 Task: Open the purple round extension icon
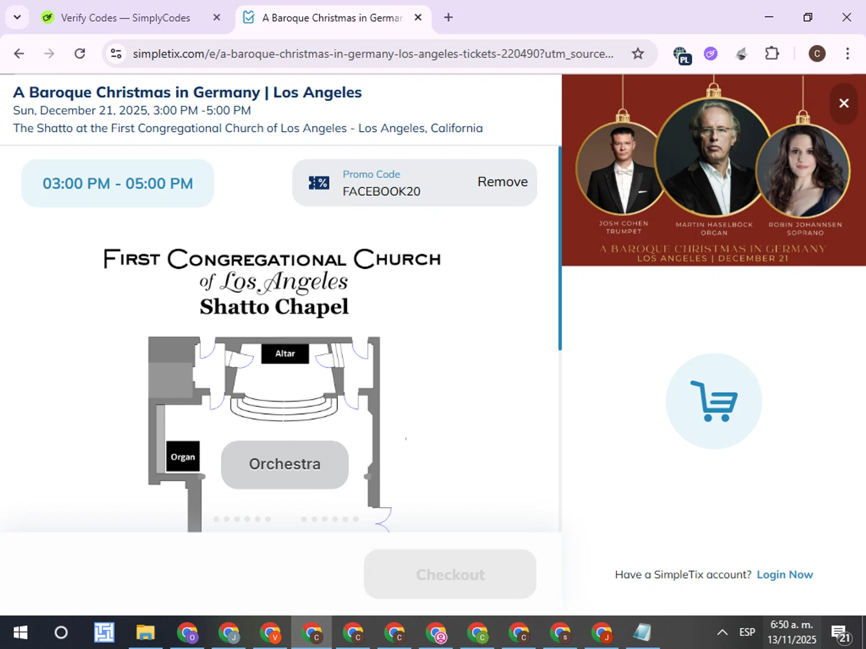[711, 54]
